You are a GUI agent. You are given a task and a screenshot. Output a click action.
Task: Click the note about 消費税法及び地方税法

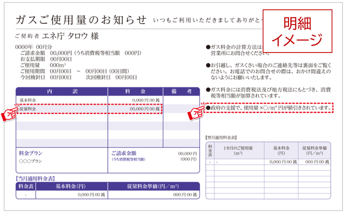point(268,93)
